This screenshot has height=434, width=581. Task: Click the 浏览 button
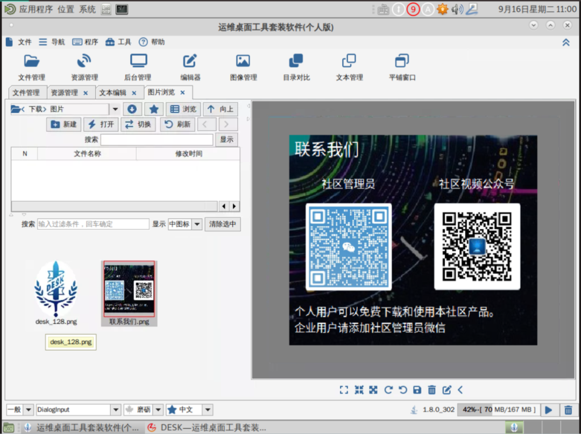coord(183,109)
